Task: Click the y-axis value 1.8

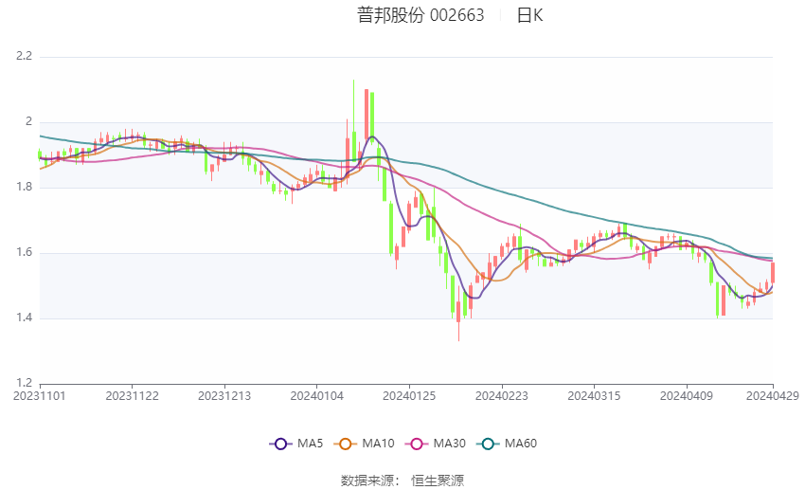Action: pos(24,187)
